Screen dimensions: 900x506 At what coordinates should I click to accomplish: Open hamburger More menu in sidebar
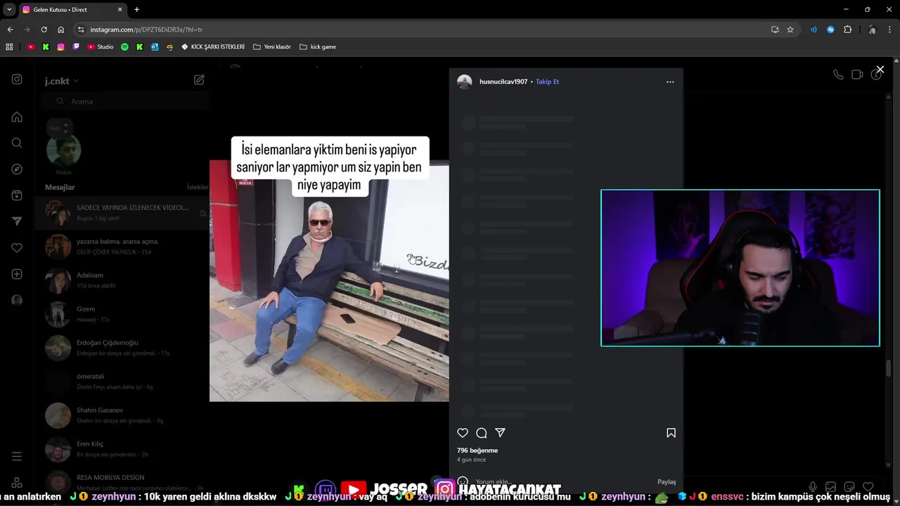[x=17, y=457]
